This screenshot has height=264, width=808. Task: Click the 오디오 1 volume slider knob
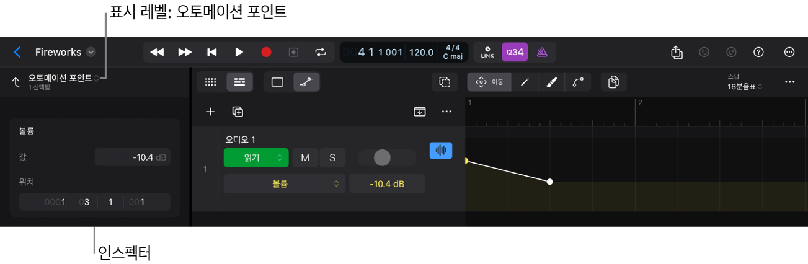coord(382,158)
